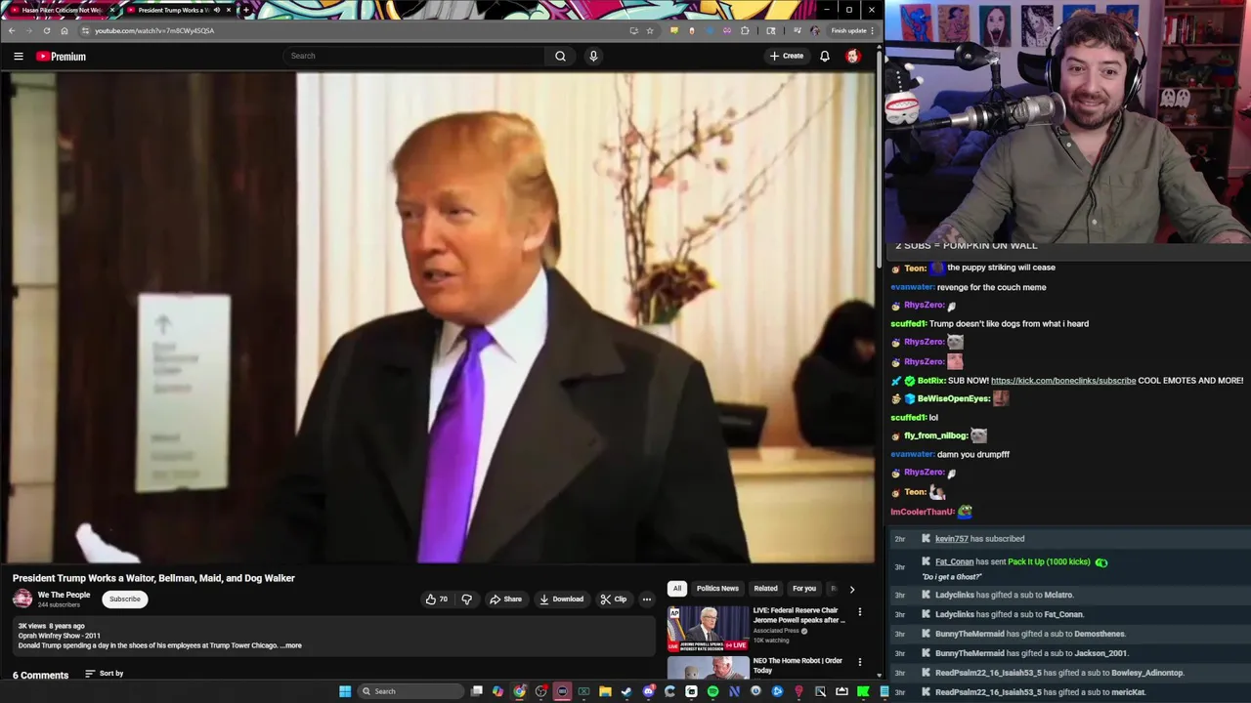Open File Explorer from the taskbar
Image resolution: width=1251 pixels, height=703 pixels.
point(605,691)
